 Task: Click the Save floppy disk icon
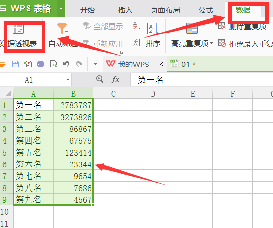15,64
